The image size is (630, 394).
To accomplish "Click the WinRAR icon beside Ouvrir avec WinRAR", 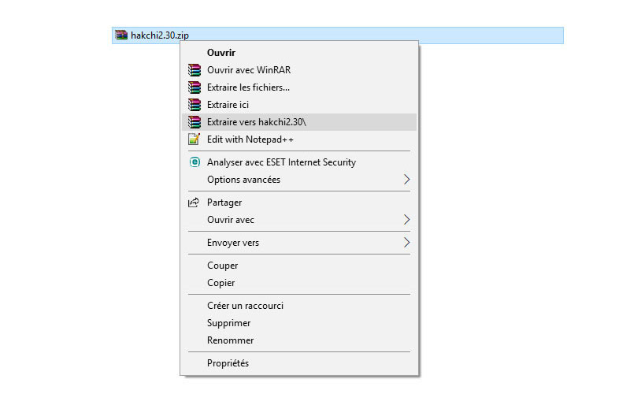I will click(194, 69).
